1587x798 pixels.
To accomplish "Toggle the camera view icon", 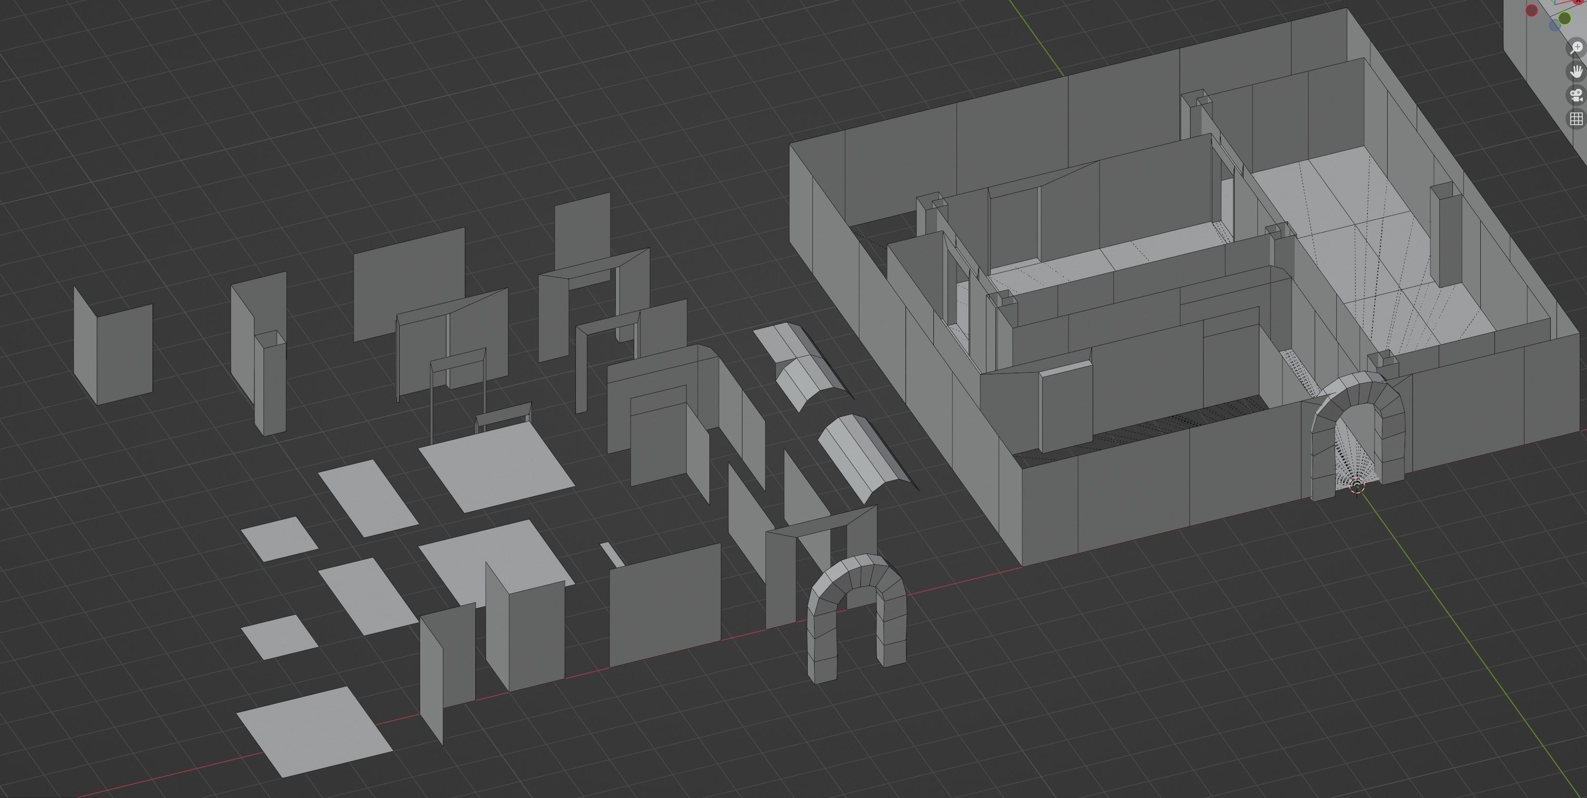I will (x=1577, y=96).
